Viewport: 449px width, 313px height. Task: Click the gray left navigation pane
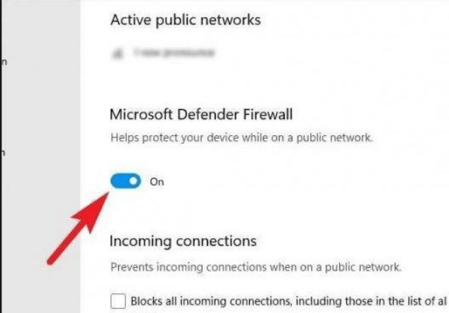(41, 156)
